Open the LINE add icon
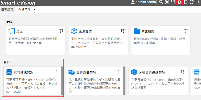This screenshot has height=100, width=201. 173,2
